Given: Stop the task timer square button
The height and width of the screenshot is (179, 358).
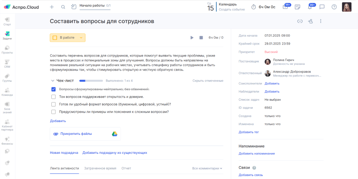Looking at the screenshot, I should (201, 38).
